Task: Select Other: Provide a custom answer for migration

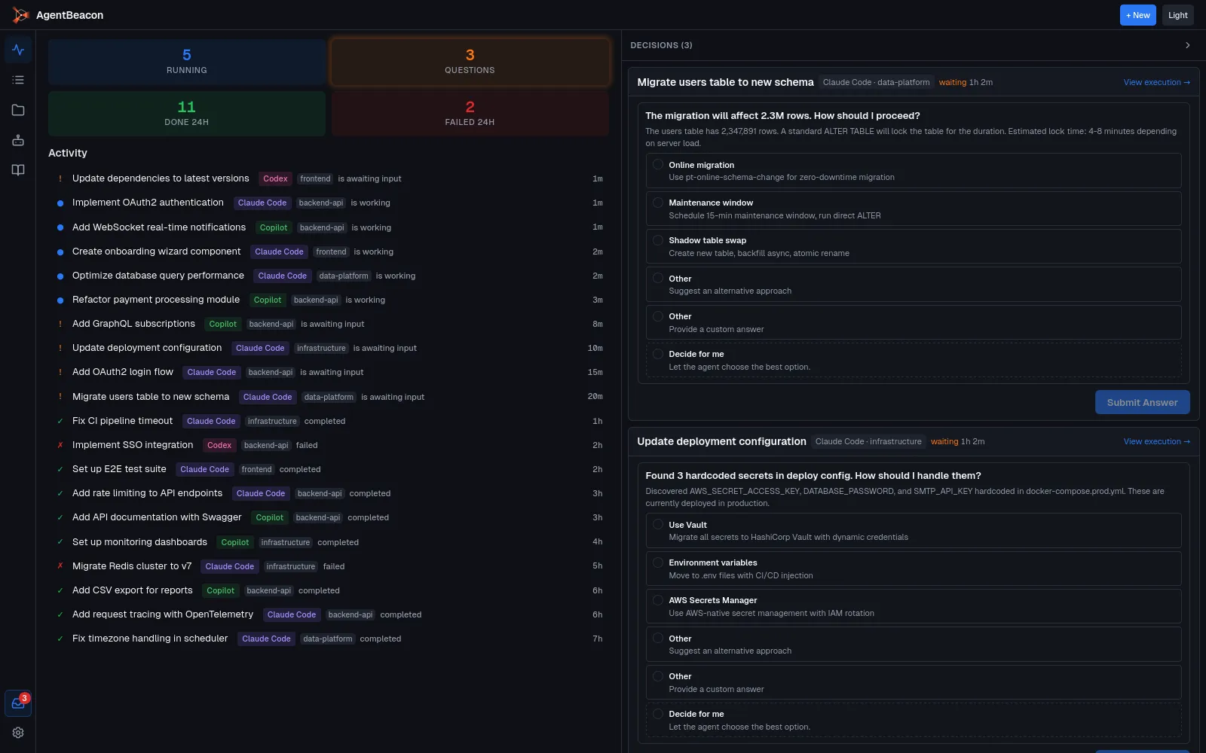Action: tap(913, 322)
